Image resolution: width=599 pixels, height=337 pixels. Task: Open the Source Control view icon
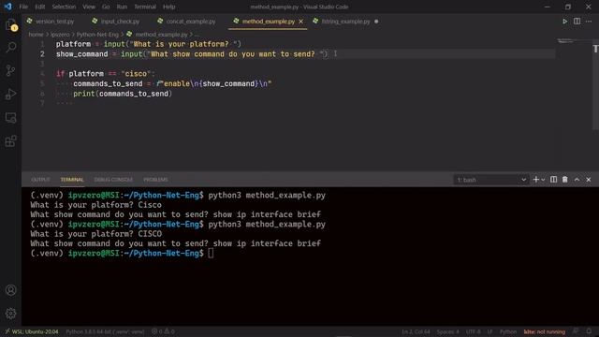10,71
